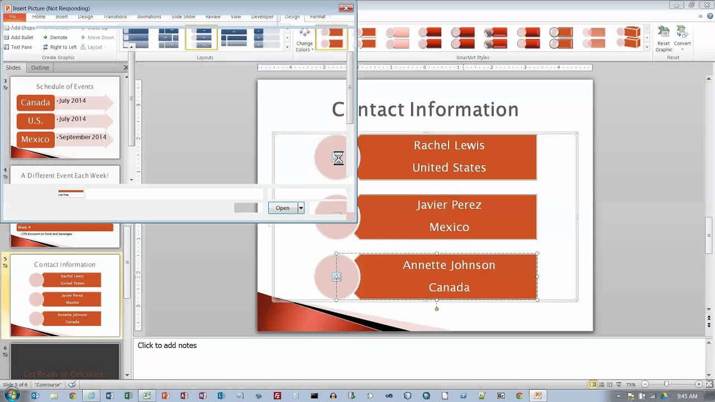This screenshot has width=715, height=402.
Task: Open the Text Pane
Action: tap(18, 47)
